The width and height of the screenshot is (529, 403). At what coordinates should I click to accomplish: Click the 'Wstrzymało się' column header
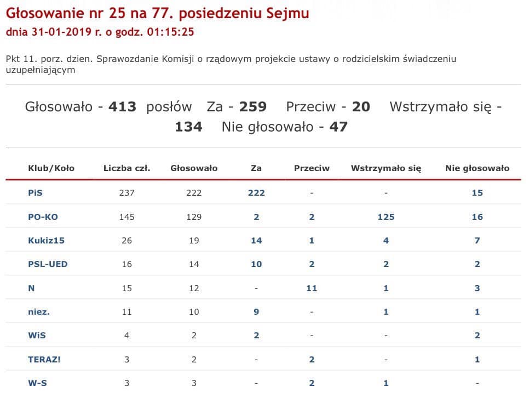click(386, 168)
